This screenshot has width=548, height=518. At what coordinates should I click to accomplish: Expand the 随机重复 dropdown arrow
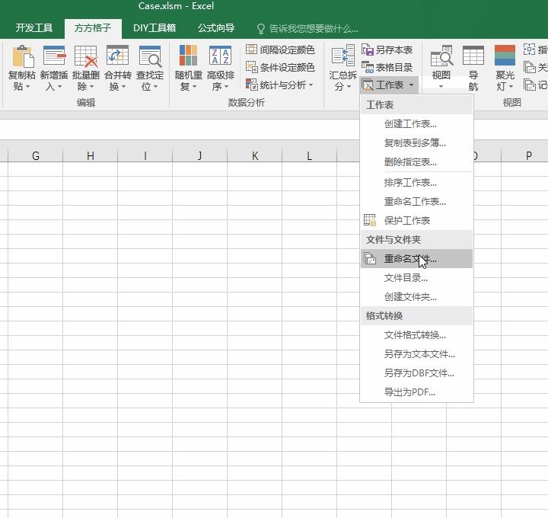(194, 86)
